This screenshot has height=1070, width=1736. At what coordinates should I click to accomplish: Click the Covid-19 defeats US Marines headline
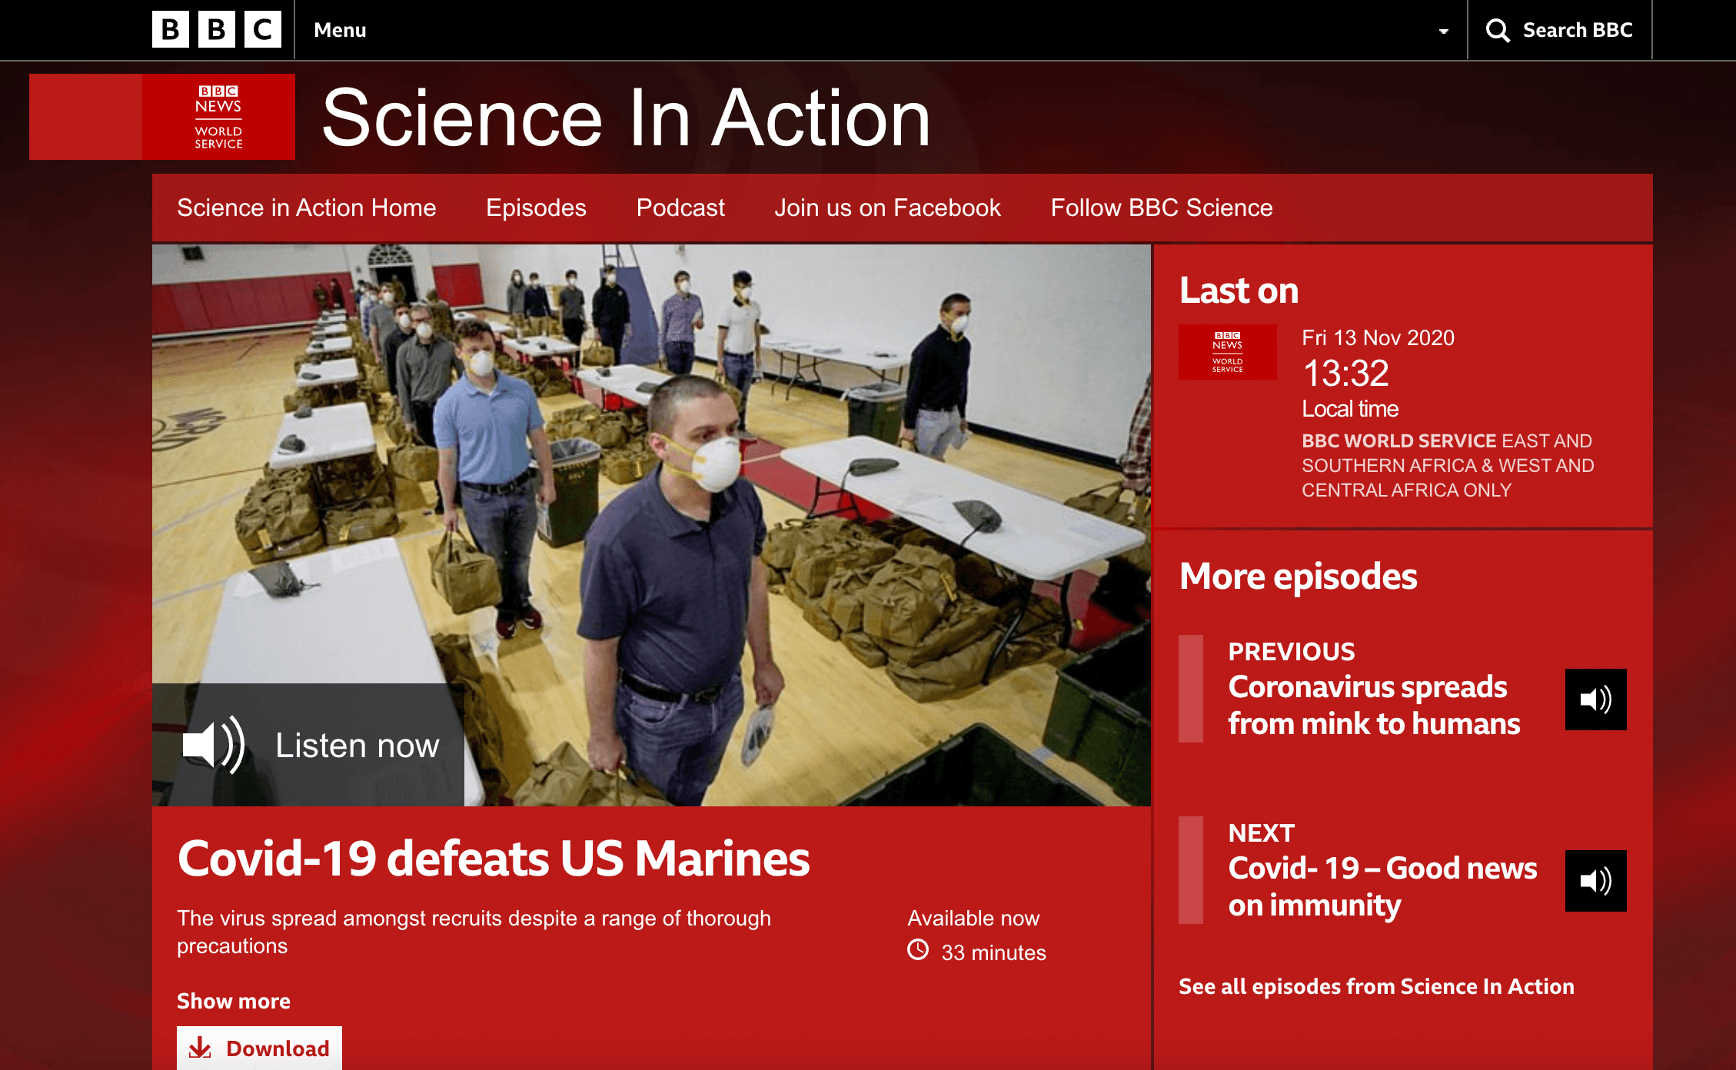pos(494,858)
